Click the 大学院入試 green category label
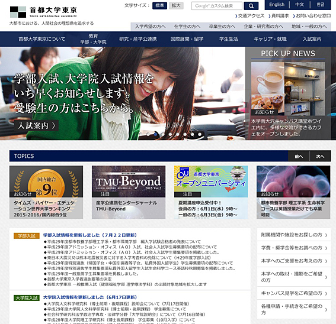This screenshot has width=336, height=324. [27, 298]
